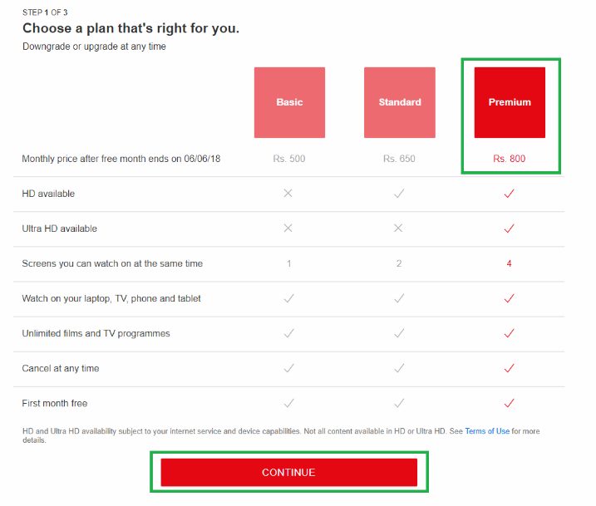Open the Terms of Use link
Viewport: 596px width, 506px height.
tap(487, 431)
